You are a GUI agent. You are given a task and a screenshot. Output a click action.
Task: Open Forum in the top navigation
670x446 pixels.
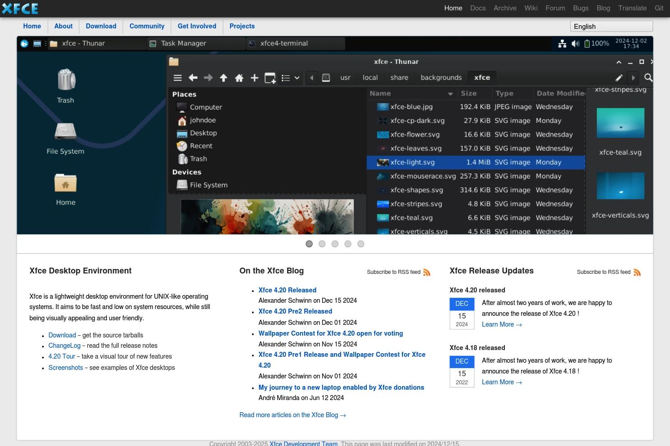(x=555, y=8)
